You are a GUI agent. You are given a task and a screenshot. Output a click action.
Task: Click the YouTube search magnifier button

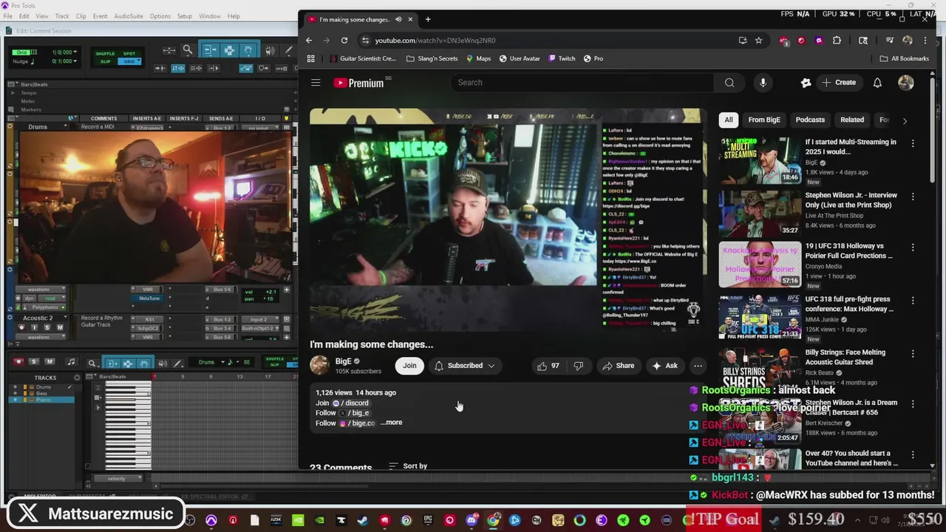pos(729,83)
